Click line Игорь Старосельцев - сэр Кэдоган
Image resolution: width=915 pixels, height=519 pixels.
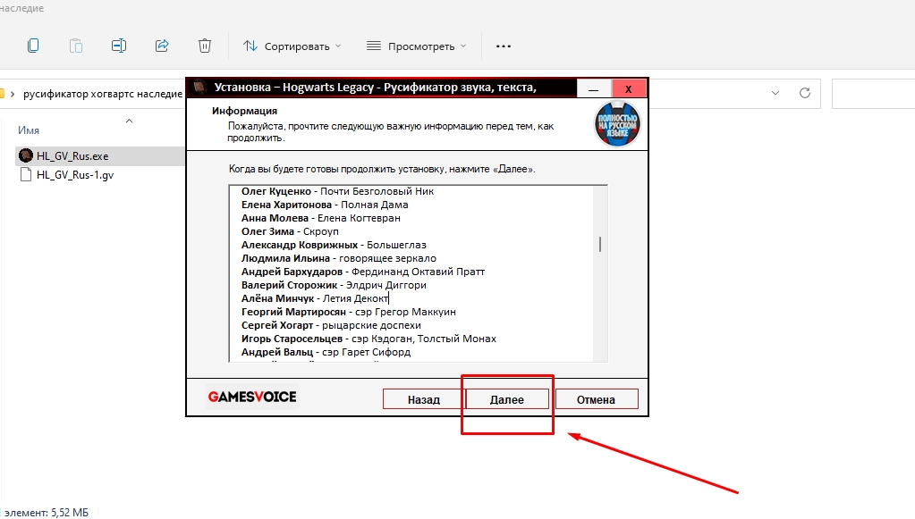pyautogui.click(x=369, y=339)
